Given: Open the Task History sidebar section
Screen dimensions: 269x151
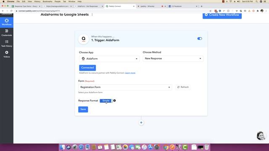Looking at the screenshot, I should pos(7,44).
